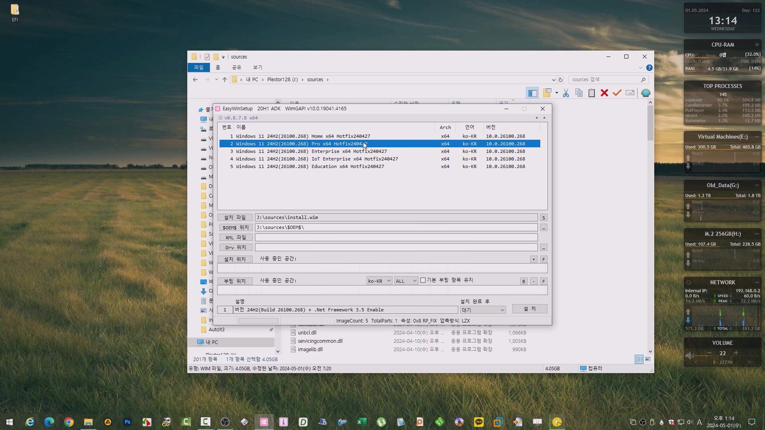Click the scissors Cut icon in Explorer toolbar

point(566,93)
